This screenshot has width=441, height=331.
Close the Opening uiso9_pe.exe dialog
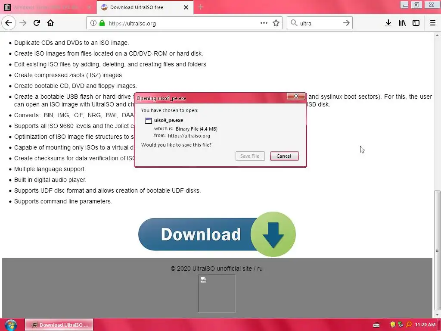click(x=296, y=96)
